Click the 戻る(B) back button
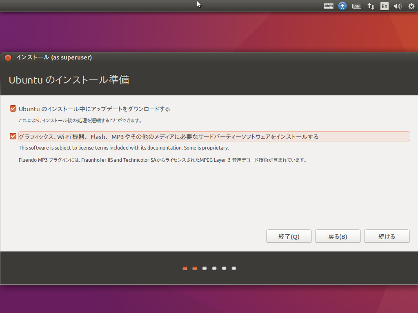 (x=338, y=236)
